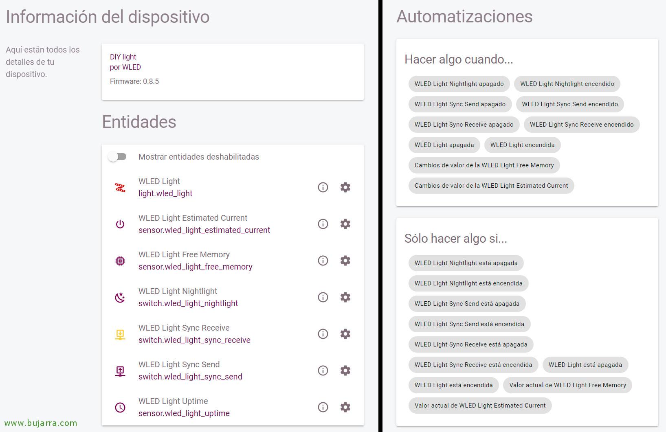Open settings gear for Sync Receive switch

coord(345,334)
